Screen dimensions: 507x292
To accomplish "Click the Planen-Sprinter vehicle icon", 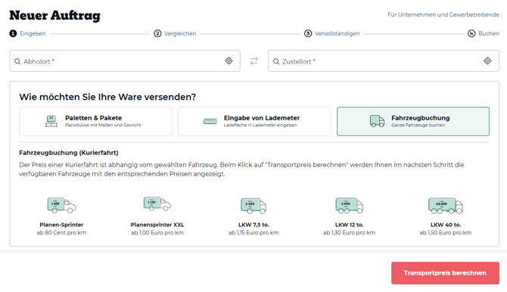I will 61,205.
